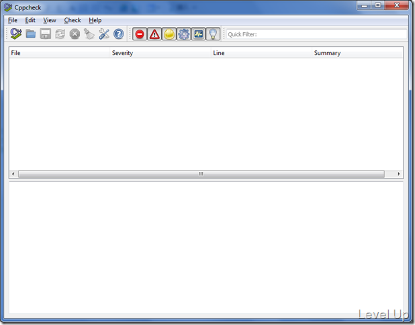Viewport: 415px width, 325px height.
Task: Toggle Show information lightbulb filter
Action: click(213, 34)
